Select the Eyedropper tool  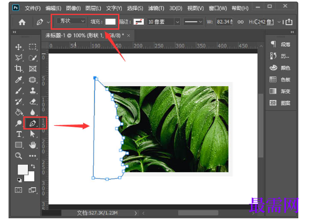pyautogui.click(x=19, y=80)
